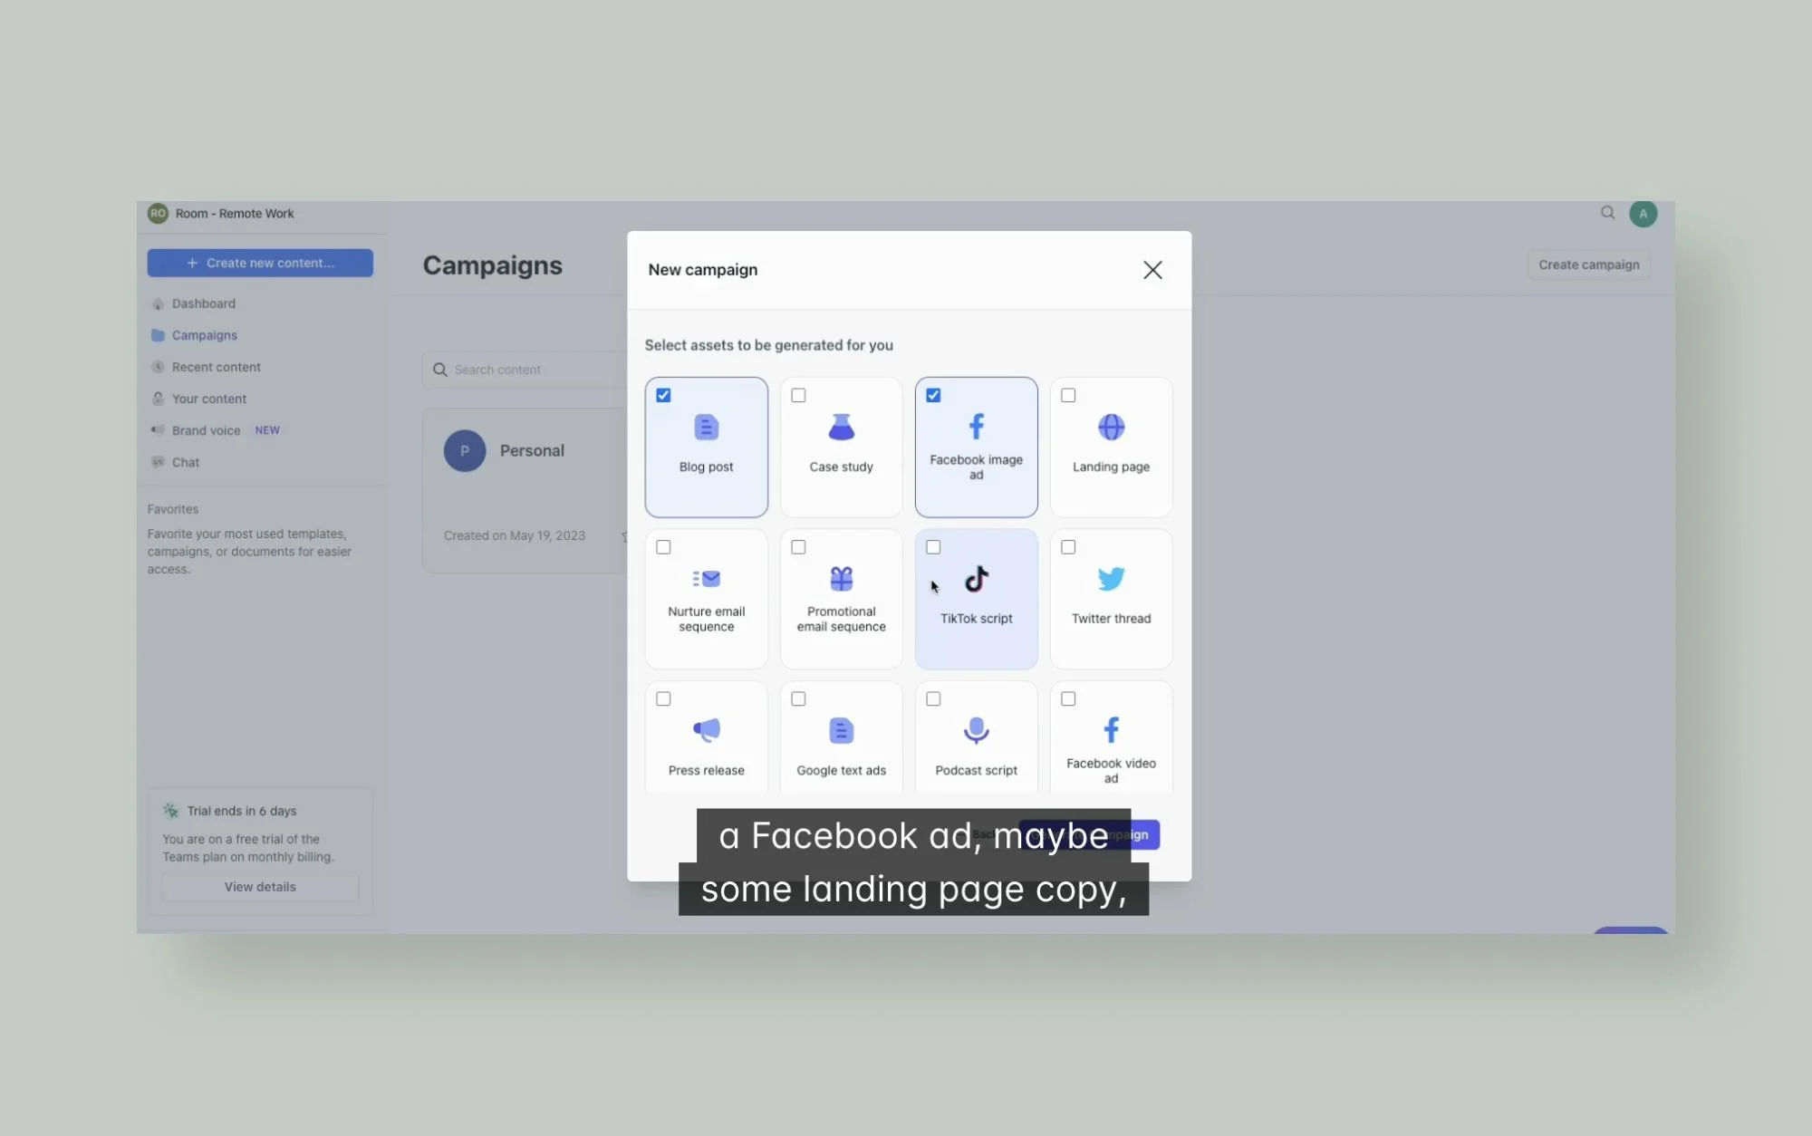The image size is (1812, 1136).
Task: Open Brand voice in the sidebar
Action: [206, 430]
